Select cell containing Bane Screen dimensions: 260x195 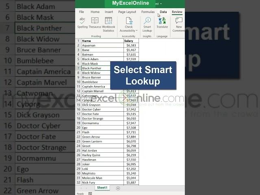[102, 50]
